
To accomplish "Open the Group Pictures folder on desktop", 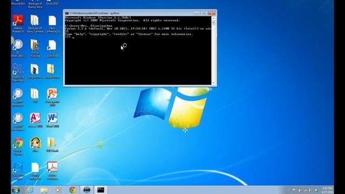I will [x=35, y=48].
